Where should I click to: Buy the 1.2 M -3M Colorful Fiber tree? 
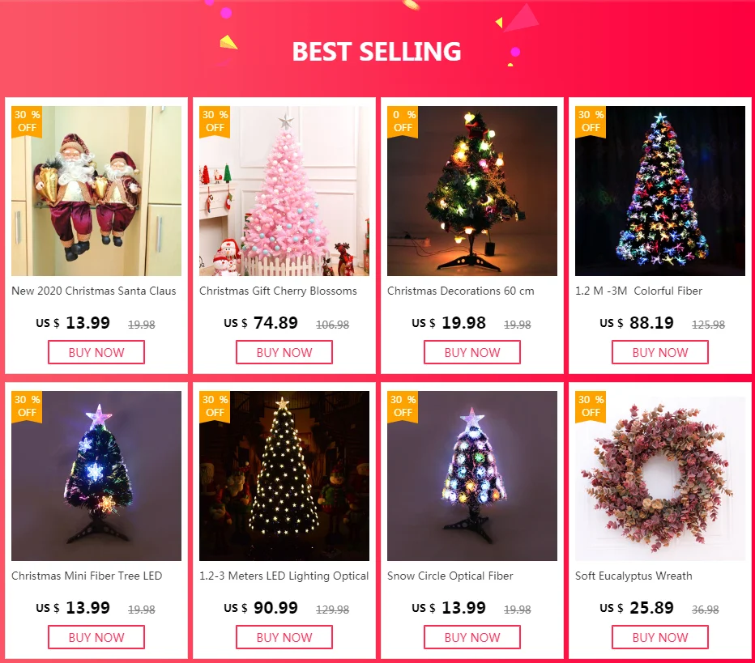[x=659, y=352]
